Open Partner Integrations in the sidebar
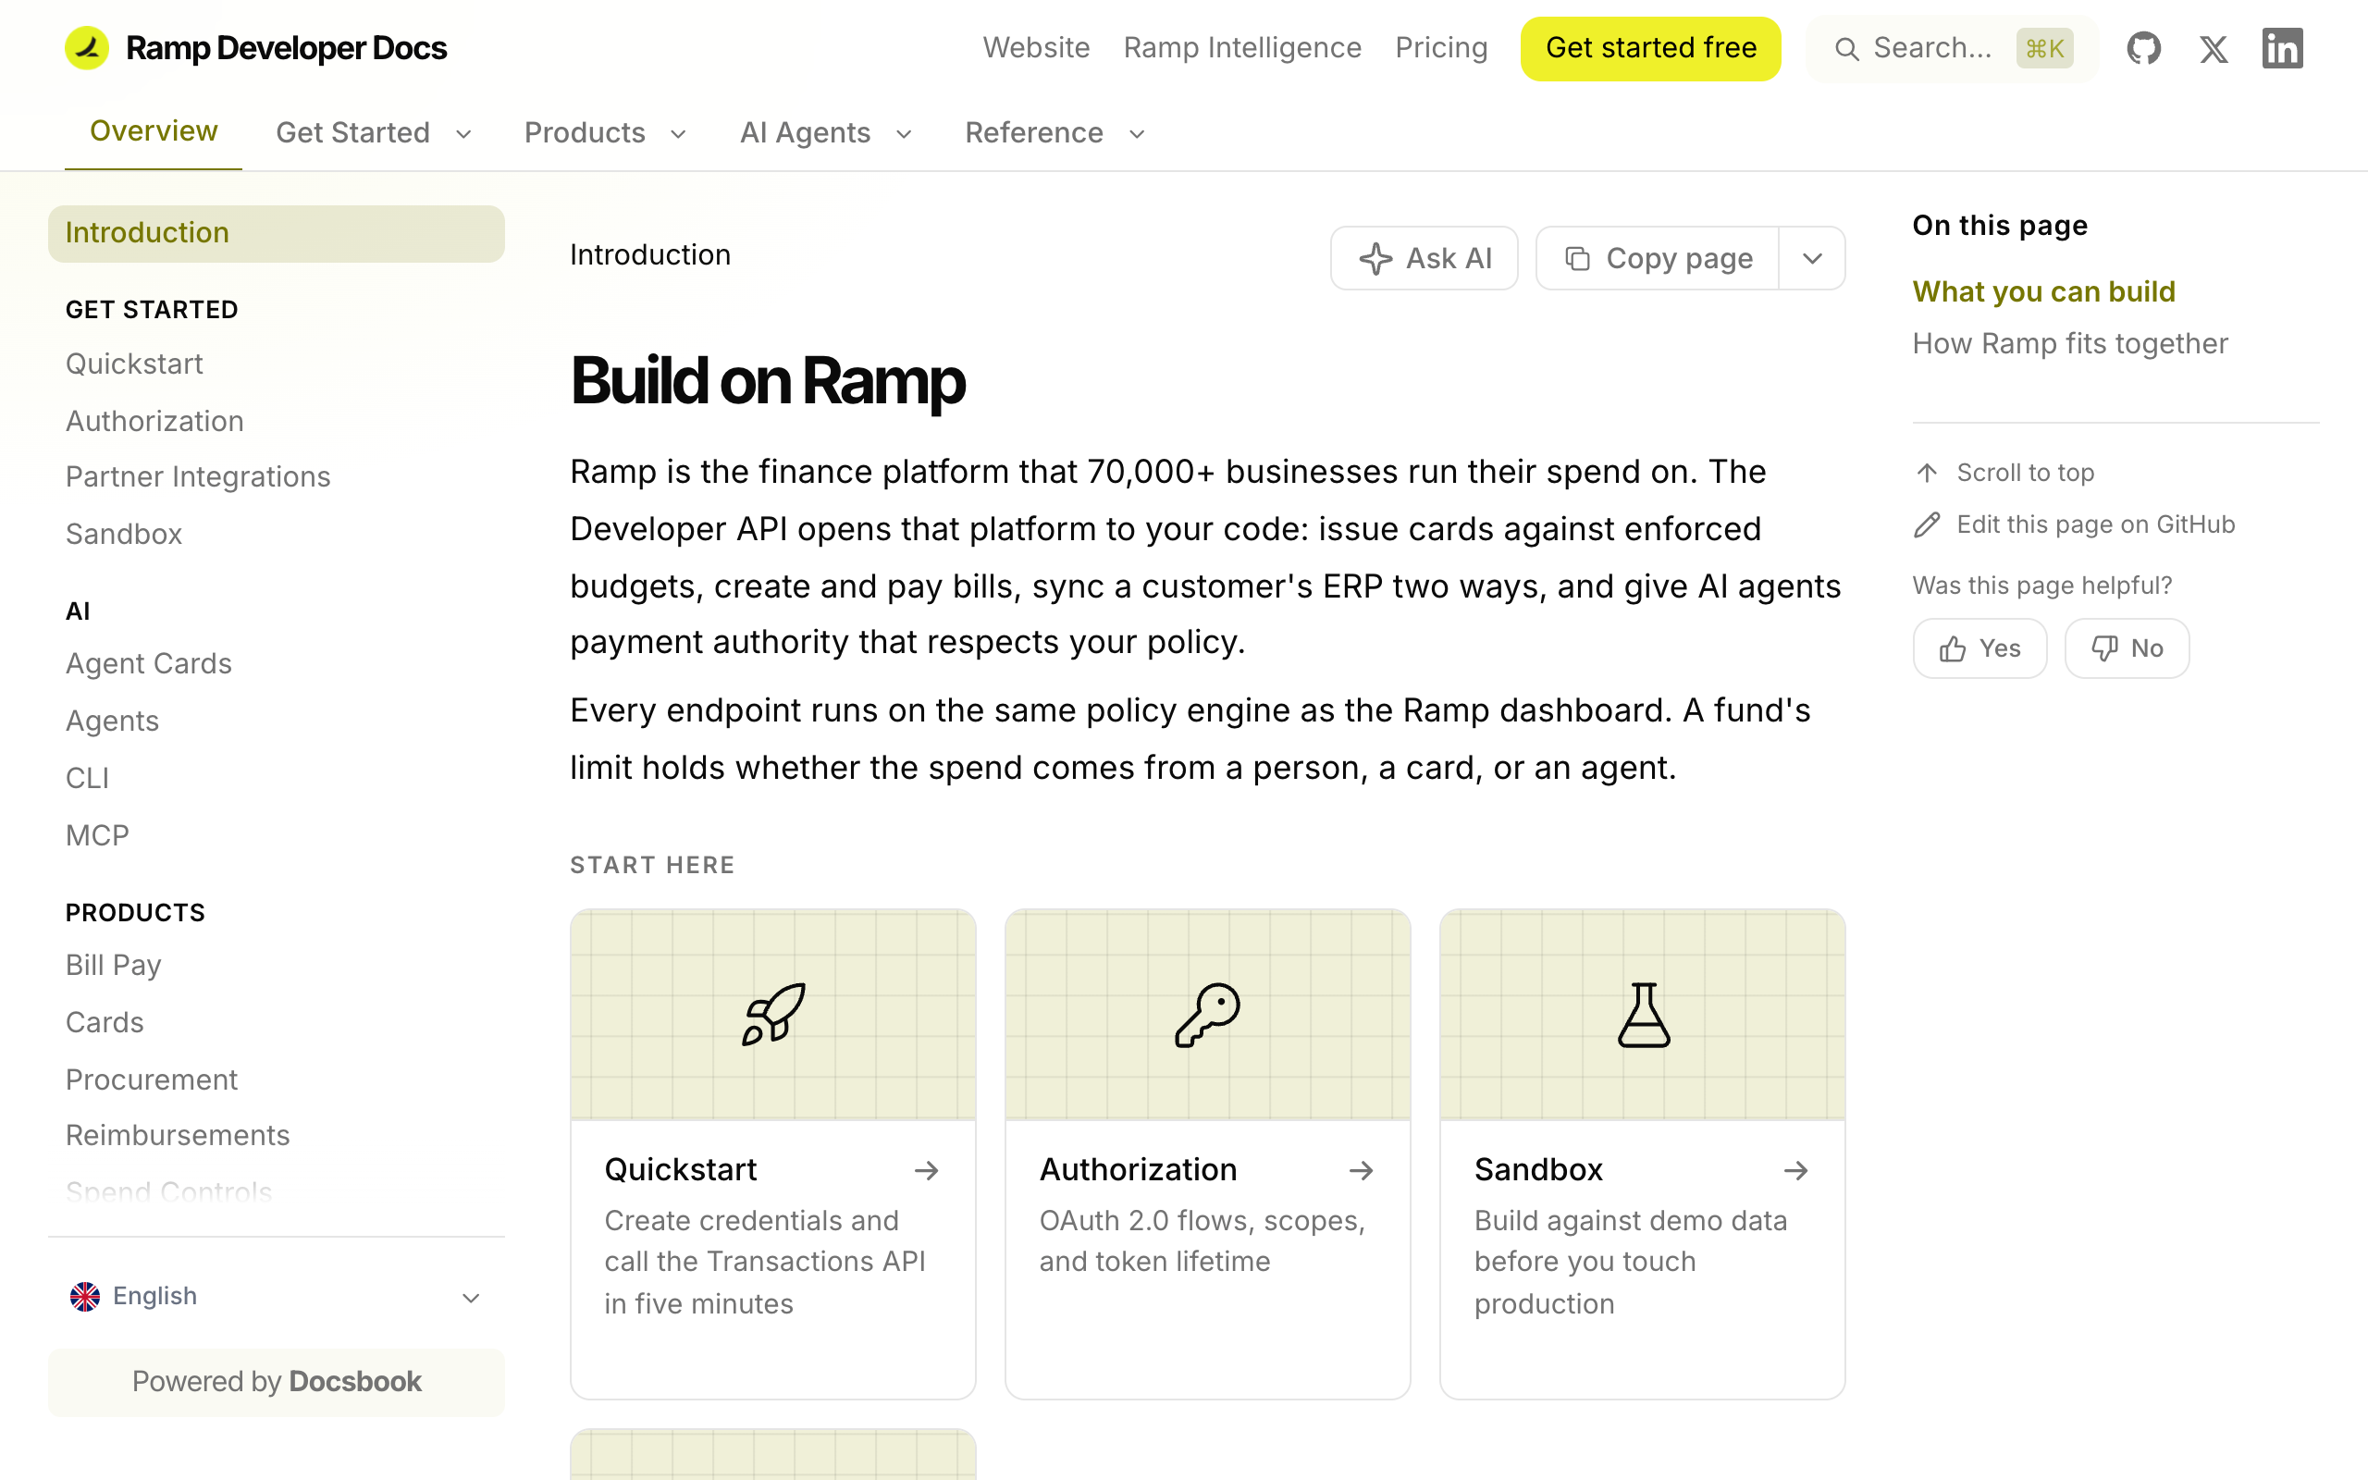Screen dimensions: 2368x1480 pos(198,476)
